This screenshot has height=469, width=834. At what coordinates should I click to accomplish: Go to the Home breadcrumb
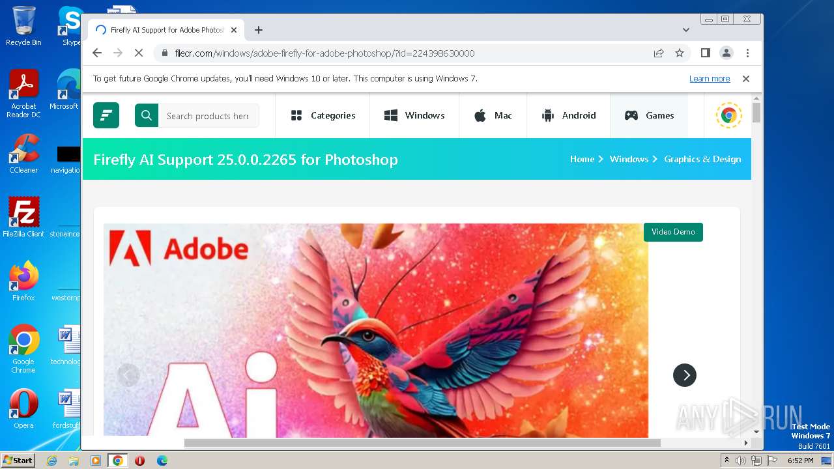(x=582, y=159)
